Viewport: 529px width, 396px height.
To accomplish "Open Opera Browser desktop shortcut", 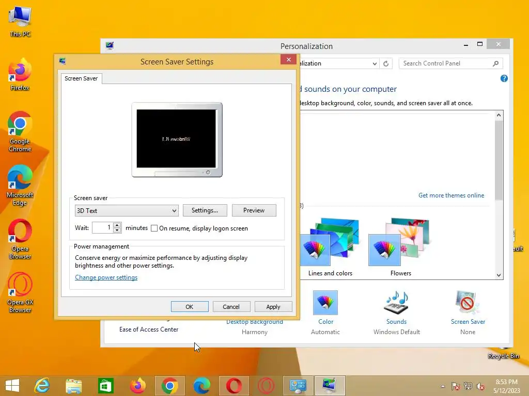I will coord(20,239).
